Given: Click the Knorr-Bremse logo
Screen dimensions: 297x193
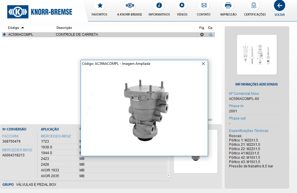Looking at the screenshot, I should click(x=40, y=12).
